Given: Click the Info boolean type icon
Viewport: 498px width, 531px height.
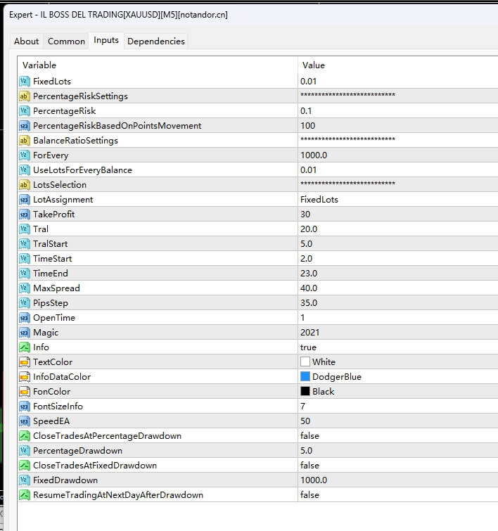Looking at the screenshot, I should 25,347.
